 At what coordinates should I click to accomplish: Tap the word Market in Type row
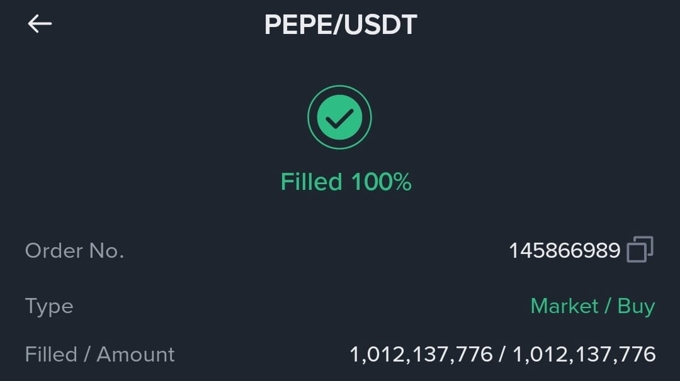[x=564, y=306]
